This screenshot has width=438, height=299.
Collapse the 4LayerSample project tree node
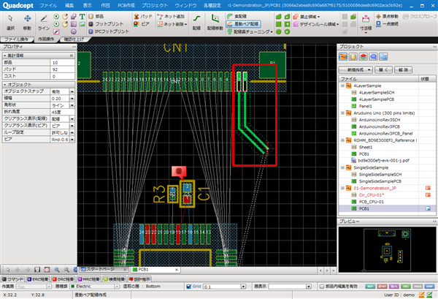[x=342, y=84]
